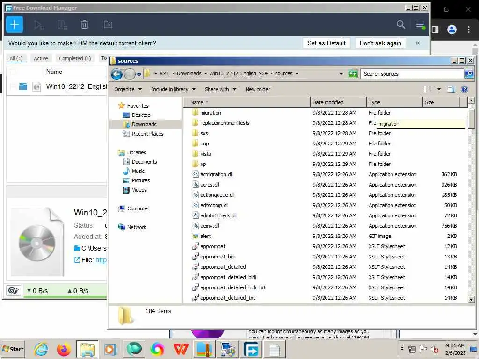Switch to the Active tab in FDM
The width and height of the screenshot is (479, 359).
click(41, 58)
